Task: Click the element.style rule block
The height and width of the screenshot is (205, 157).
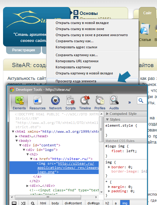Action: pos(125,130)
